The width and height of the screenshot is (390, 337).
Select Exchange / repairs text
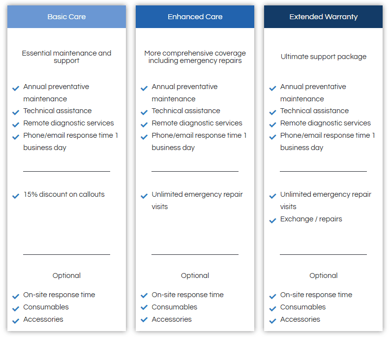click(311, 219)
